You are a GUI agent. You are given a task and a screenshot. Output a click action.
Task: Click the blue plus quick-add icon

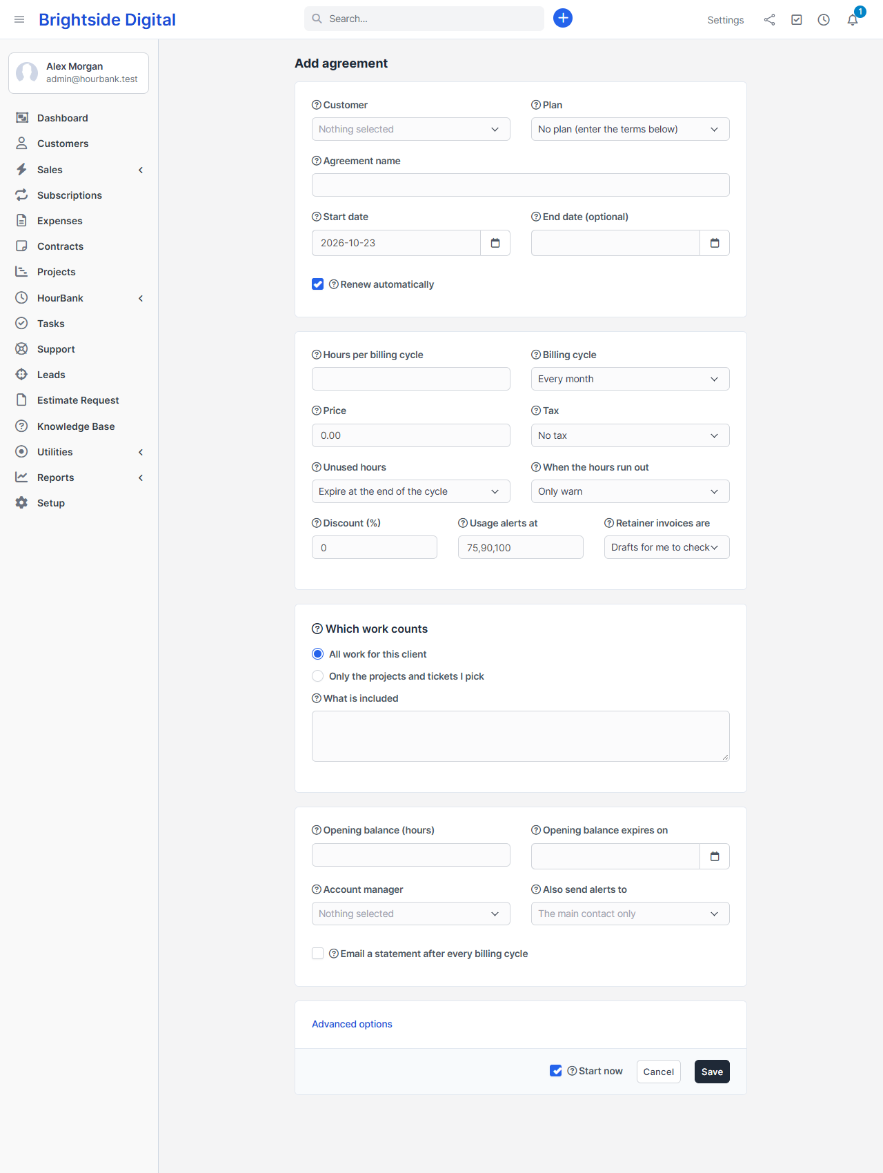563,18
